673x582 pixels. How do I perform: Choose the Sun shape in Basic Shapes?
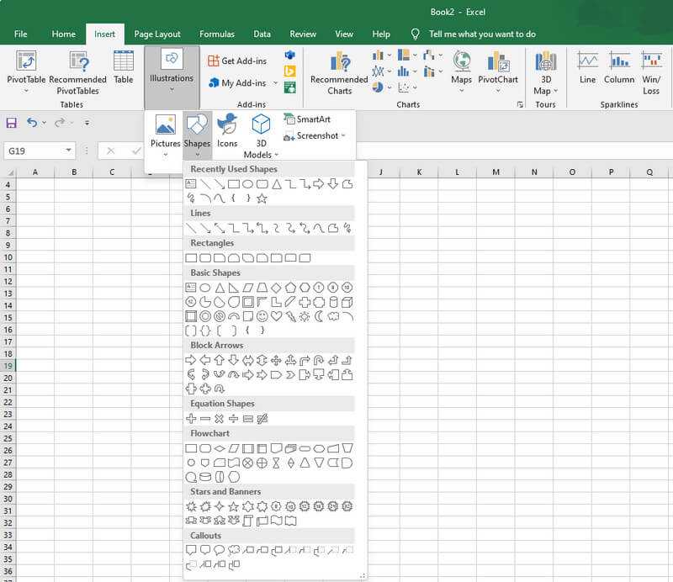point(305,317)
